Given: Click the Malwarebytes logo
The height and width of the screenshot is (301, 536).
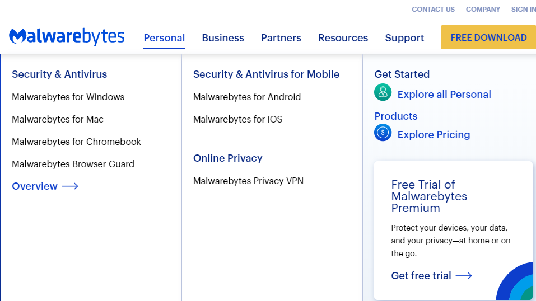Looking at the screenshot, I should (x=67, y=37).
